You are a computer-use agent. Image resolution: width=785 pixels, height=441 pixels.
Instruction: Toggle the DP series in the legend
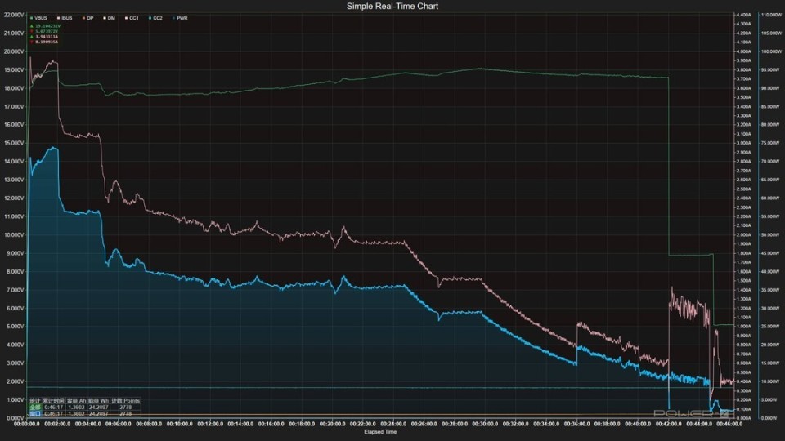coord(88,18)
